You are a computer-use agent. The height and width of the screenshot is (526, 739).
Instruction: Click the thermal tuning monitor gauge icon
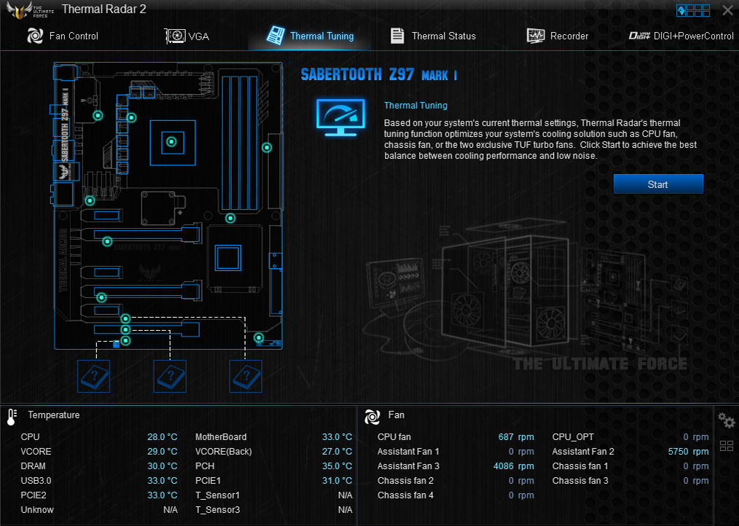click(341, 118)
